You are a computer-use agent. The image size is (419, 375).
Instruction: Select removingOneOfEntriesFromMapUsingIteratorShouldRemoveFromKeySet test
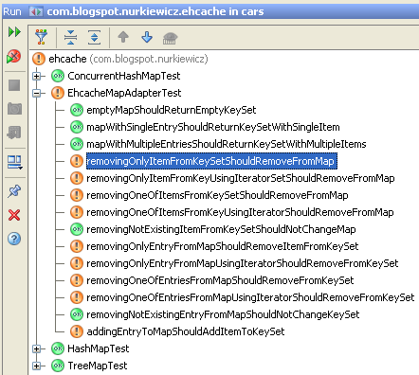click(250, 297)
